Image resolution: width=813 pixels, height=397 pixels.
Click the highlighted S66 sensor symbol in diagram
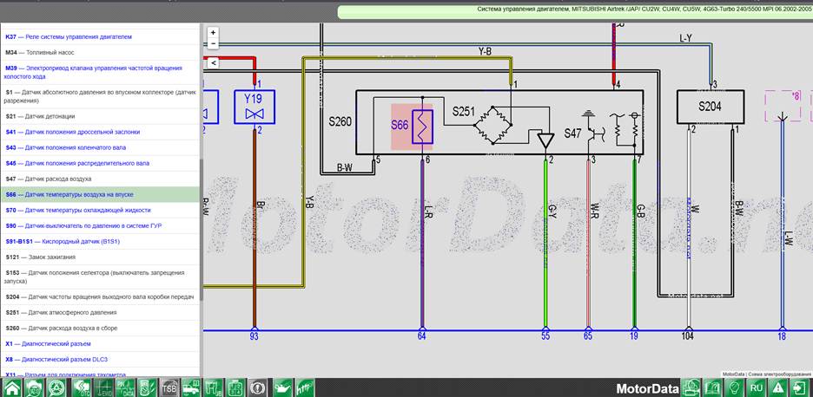[x=412, y=127]
